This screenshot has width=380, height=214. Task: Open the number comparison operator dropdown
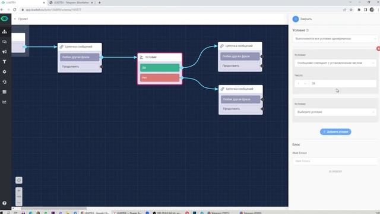click(302, 83)
